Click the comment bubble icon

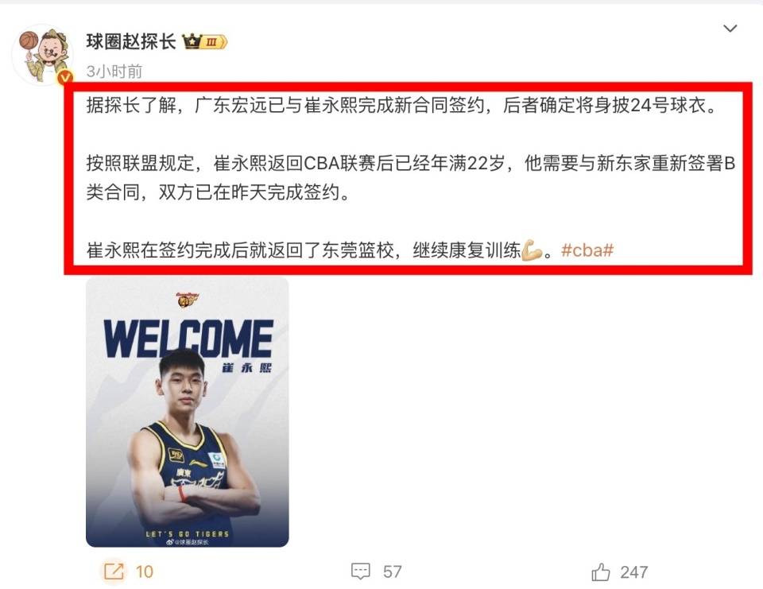coord(361,571)
